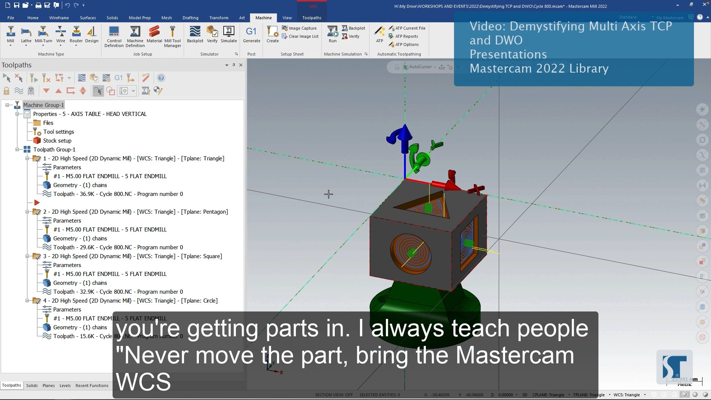
Task: Collapse the Toolpath Group-1 node
Action: pos(17,150)
